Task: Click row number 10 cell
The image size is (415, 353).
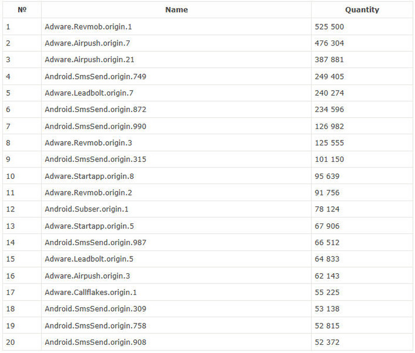Action: pos(10,176)
